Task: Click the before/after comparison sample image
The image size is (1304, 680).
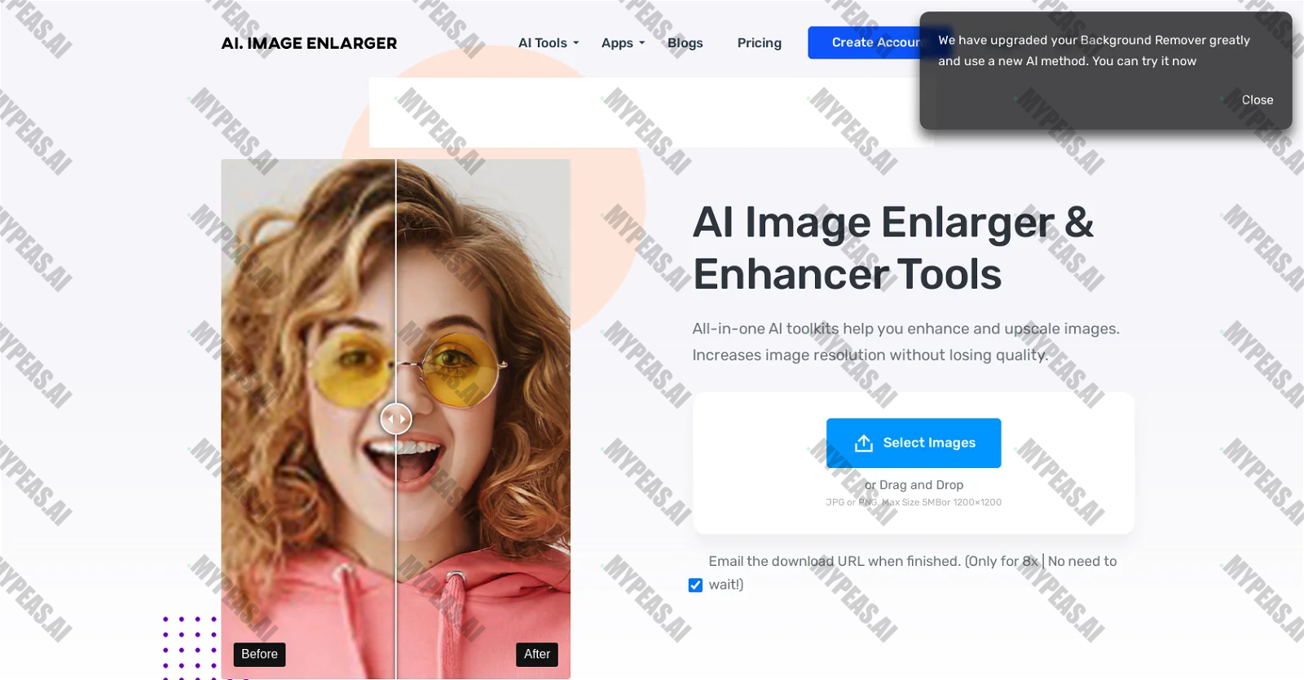Action: 396,419
